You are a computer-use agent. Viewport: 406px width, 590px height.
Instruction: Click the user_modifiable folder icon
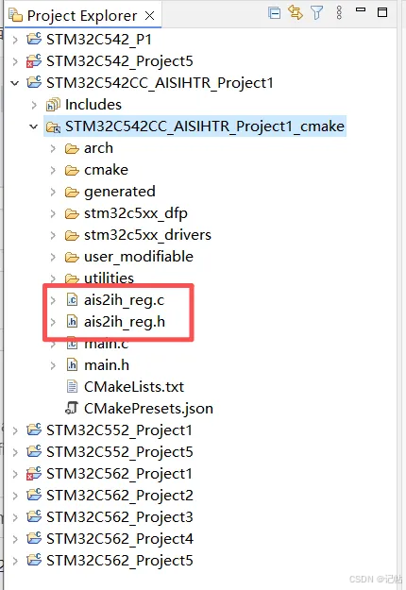pyautogui.click(x=72, y=258)
